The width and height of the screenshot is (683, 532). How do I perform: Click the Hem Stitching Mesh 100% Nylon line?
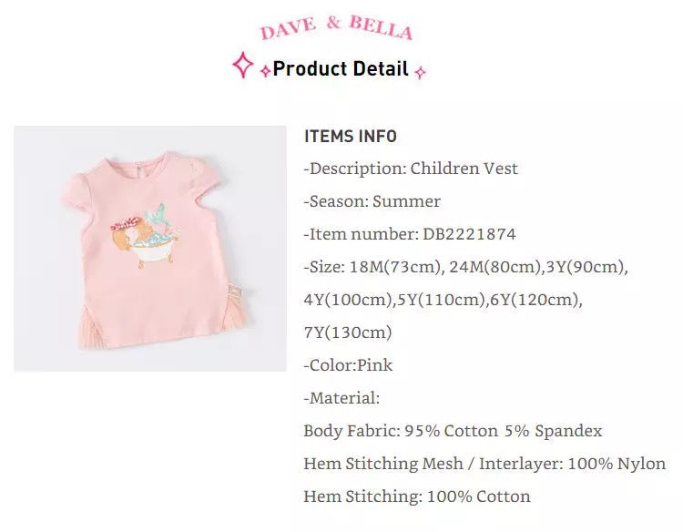point(484,464)
